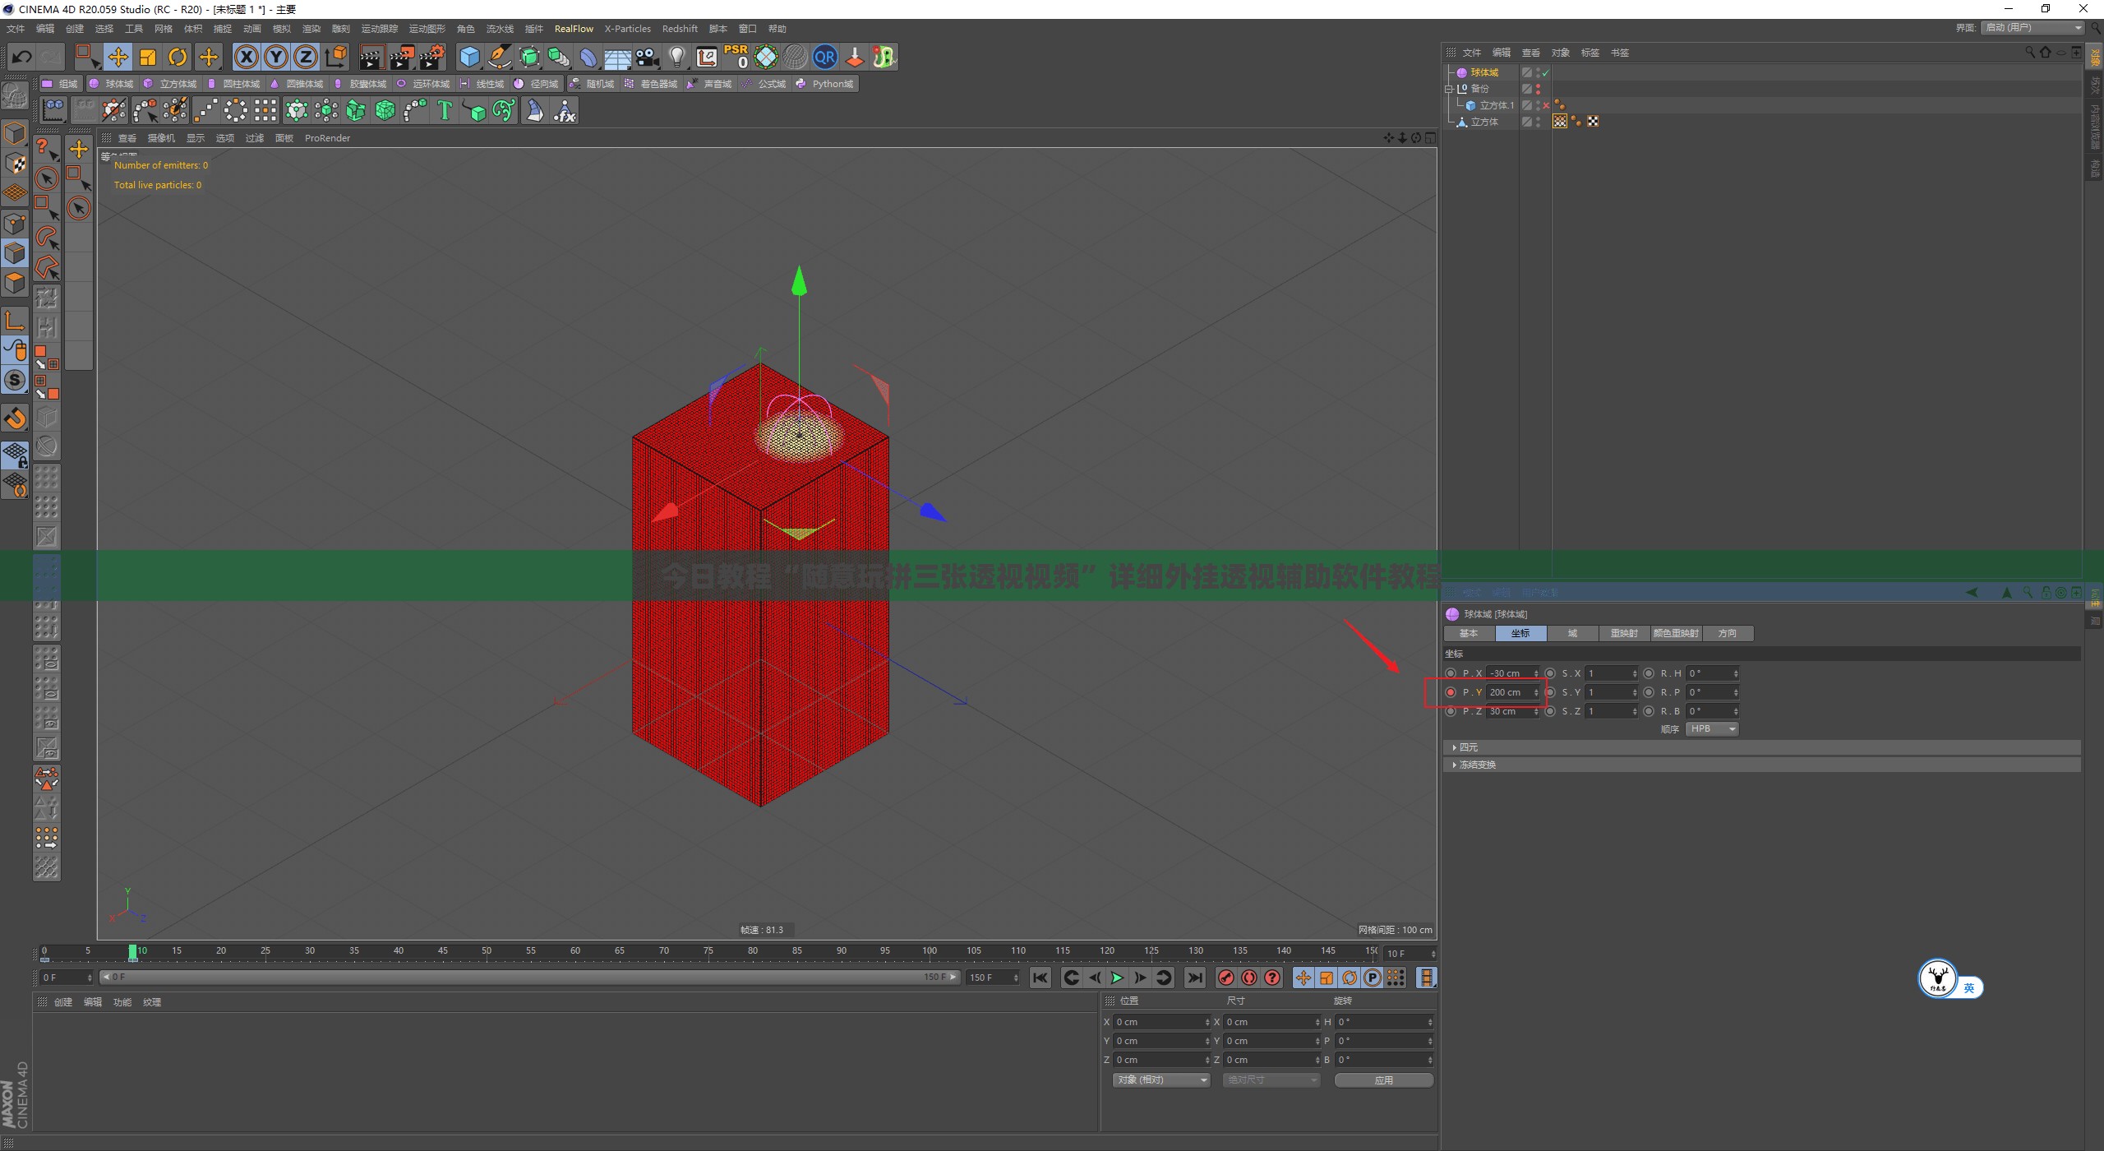Open the RealFlow menu
Screen dimensions: 2104x1151
(574, 29)
